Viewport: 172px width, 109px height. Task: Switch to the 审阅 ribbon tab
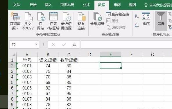(117, 5)
